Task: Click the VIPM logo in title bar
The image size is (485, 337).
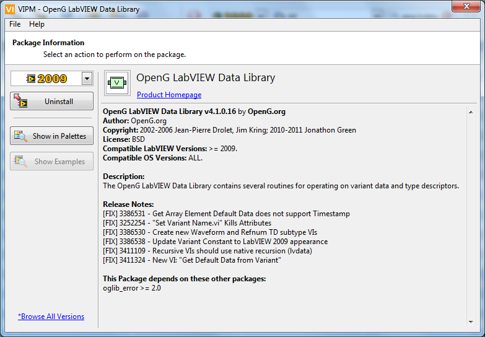Action: pyautogui.click(x=10, y=9)
